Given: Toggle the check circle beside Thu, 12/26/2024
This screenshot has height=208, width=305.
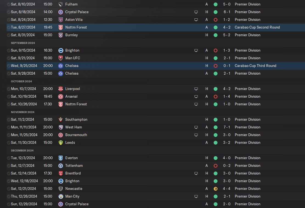Looking at the screenshot, I should click(9, 196).
